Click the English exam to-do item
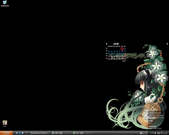The height and width of the screenshot is (135, 169). [155, 113]
